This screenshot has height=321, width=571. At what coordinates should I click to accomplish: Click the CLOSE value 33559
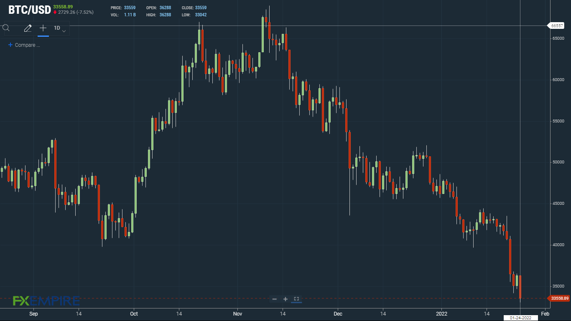click(x=201, y=8)
